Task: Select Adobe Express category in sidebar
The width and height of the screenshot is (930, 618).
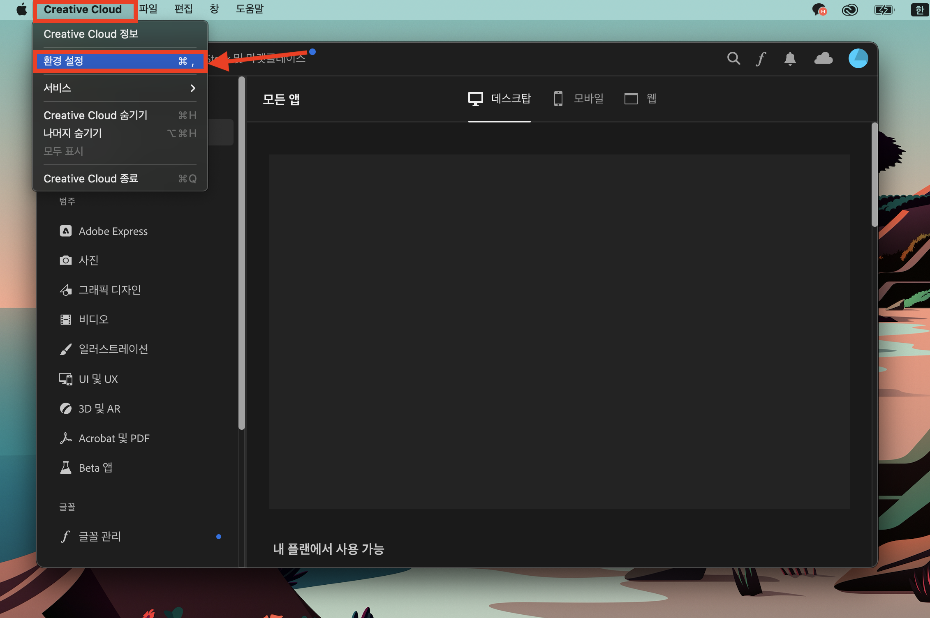Action: (x=113, y=231)
